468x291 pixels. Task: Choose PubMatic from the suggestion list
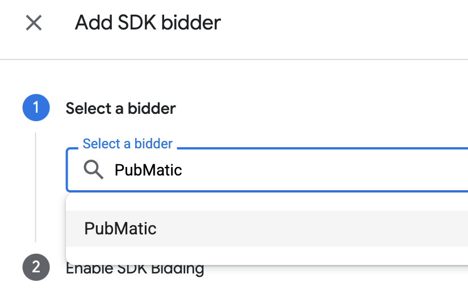click(120, 228)
